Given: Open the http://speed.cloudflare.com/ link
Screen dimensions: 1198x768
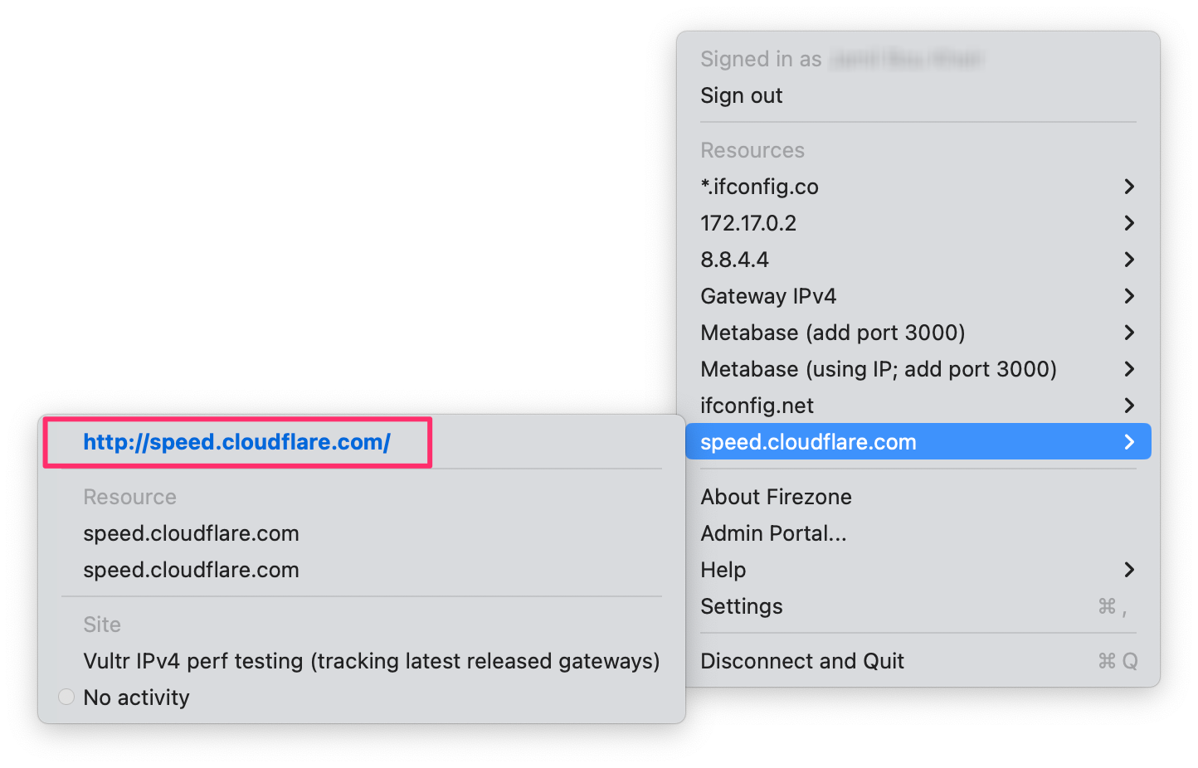Looking at the screenshot, I should (236, 442).
